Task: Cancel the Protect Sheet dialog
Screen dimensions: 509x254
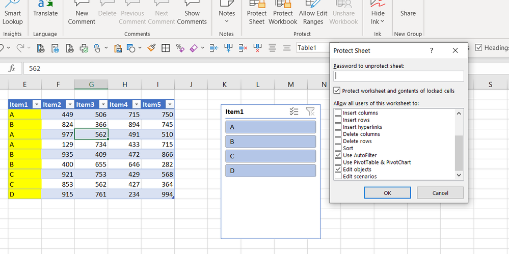Action: tap(440, 193)
